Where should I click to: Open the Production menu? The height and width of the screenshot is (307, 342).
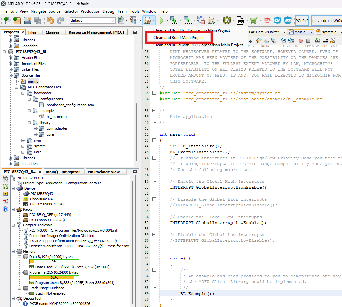(90, 11)
